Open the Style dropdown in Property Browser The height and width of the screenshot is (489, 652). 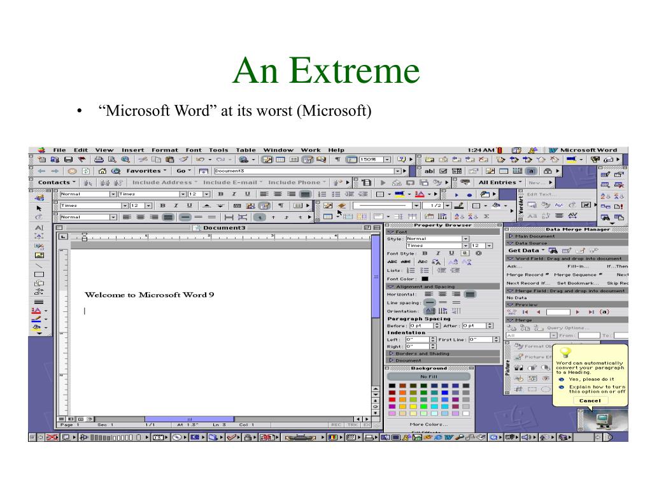pyautogui.click(x=465, y=239)
